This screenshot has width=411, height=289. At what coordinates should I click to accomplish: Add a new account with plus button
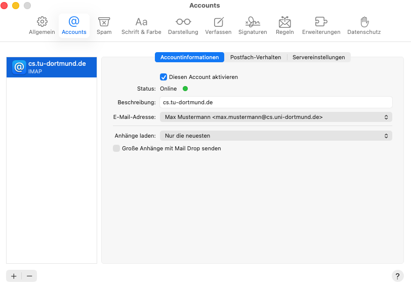pos(14,276)
